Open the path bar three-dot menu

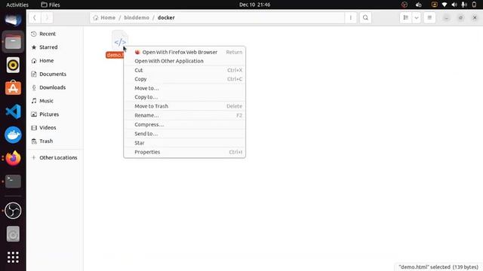point(350,17)
